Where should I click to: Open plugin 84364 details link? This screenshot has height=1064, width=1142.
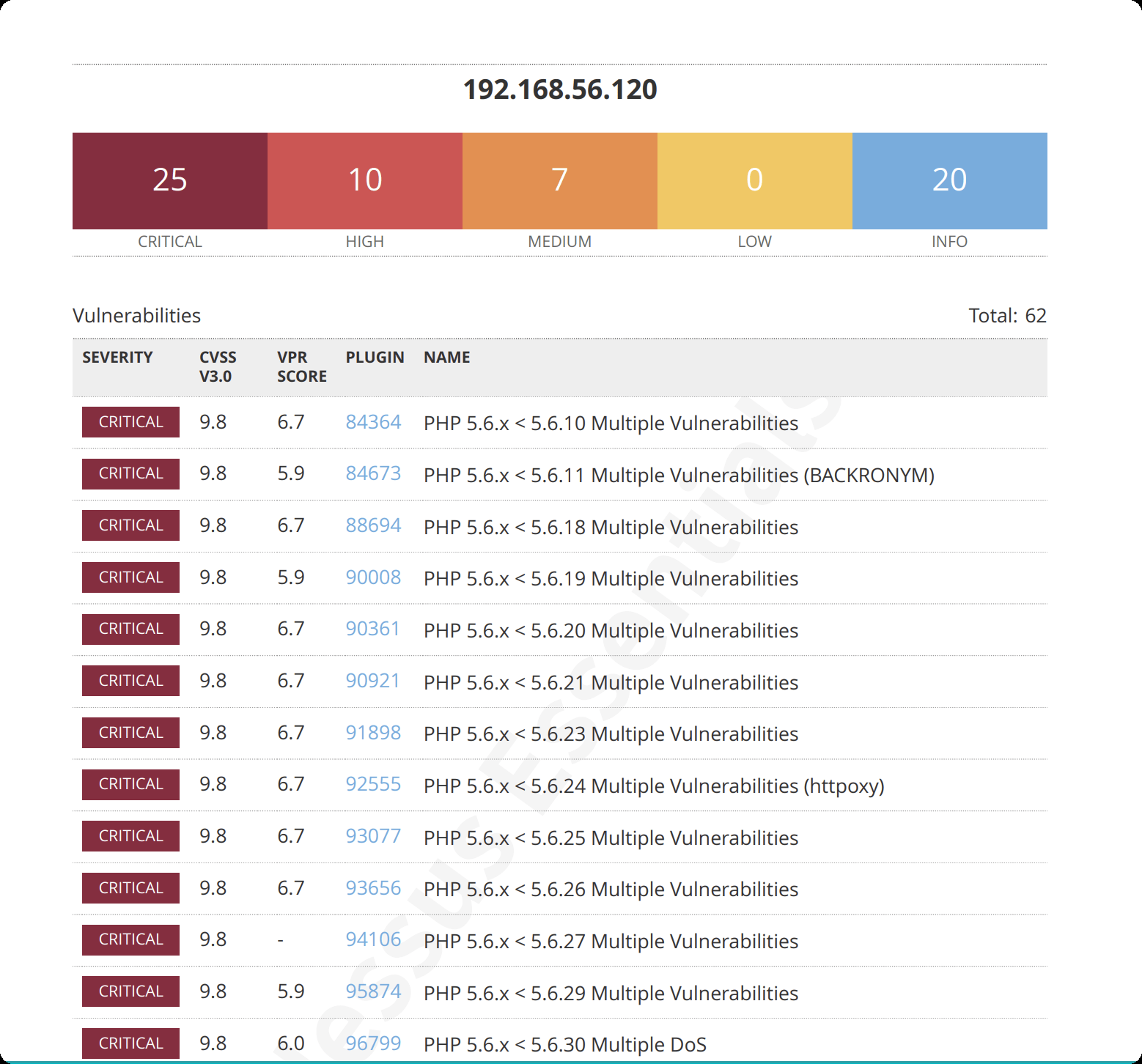click(373, 422)
